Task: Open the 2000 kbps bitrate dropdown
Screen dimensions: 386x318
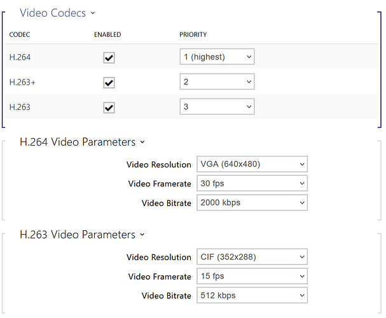Action: coord(252,203)
